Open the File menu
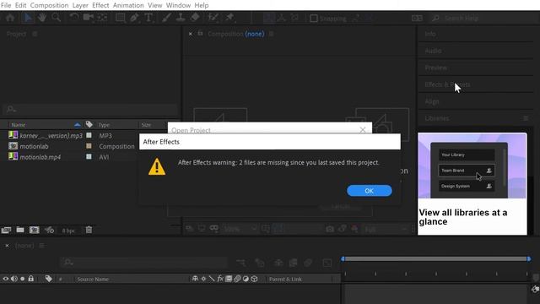The width and height of the screenshot is (540, 304). pyautogui.click(x=6, y=5)
